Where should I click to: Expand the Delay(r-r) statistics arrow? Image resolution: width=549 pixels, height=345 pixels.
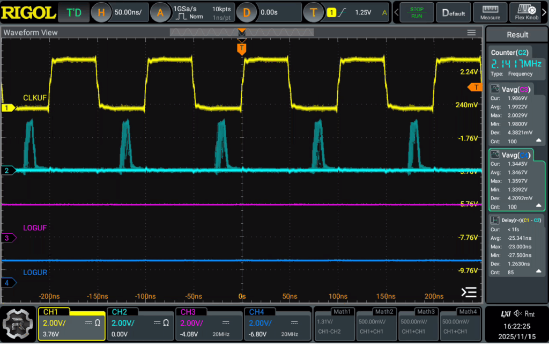coord(538,271)
